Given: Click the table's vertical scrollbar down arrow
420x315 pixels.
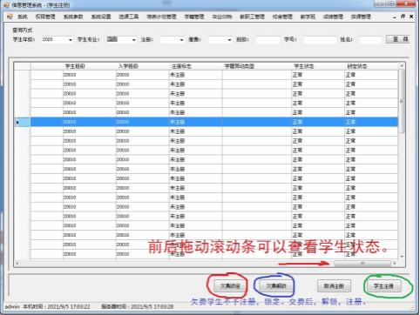Looking at the screenshot, I should click(402, 257).
